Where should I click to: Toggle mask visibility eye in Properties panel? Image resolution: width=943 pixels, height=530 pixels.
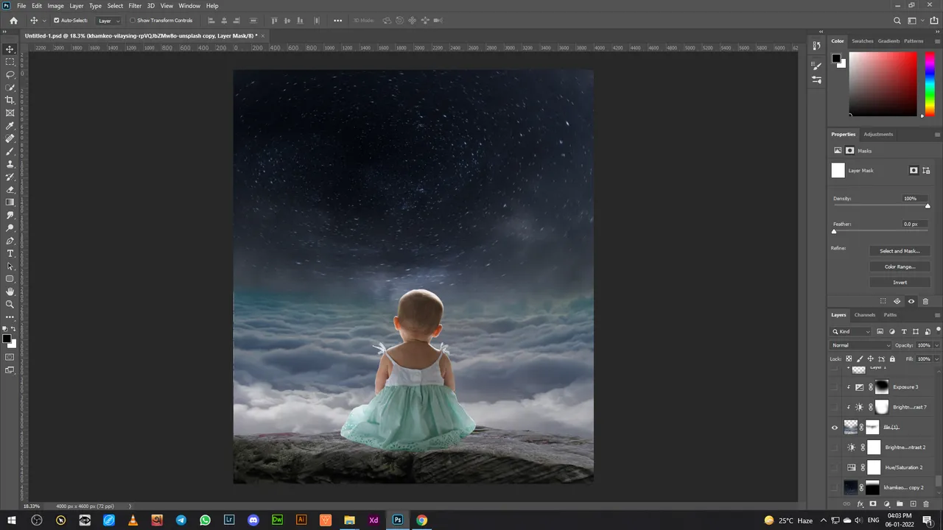click(911, 301)
